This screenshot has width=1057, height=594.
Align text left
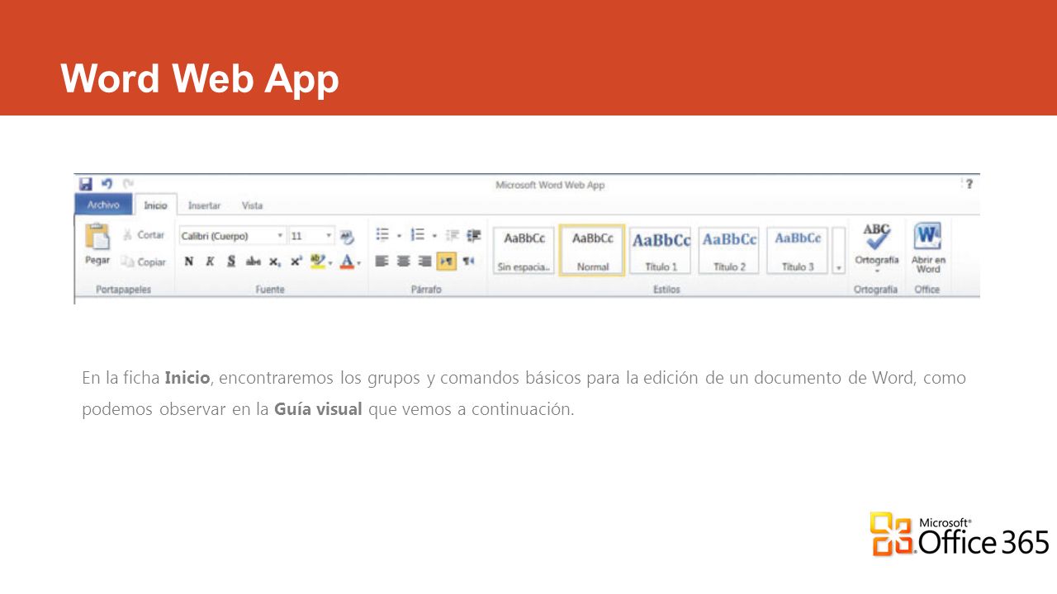[382, 261]
